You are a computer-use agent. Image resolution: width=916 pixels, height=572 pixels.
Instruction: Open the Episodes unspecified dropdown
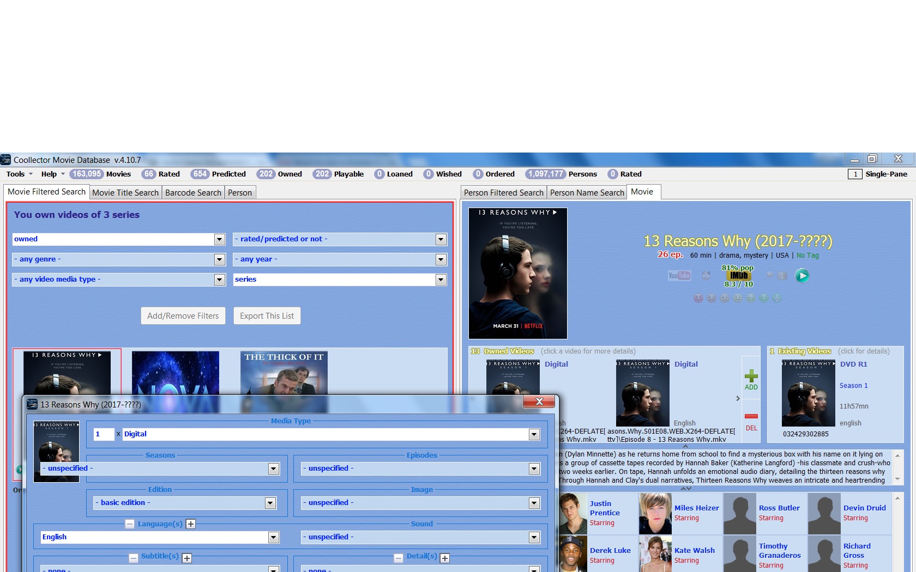click(x=534, y=468)
